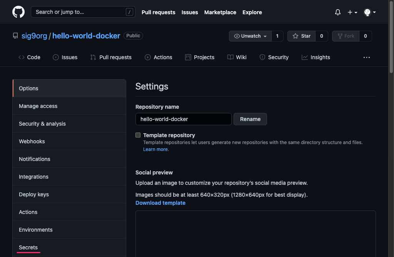This screenshot has height=257, width=394.
Task: Open the user avatar menu
Action: [370, 12]
